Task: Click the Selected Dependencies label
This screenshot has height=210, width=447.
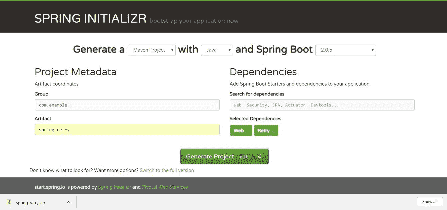Action: pyautogui.click(x=255, y=118)
